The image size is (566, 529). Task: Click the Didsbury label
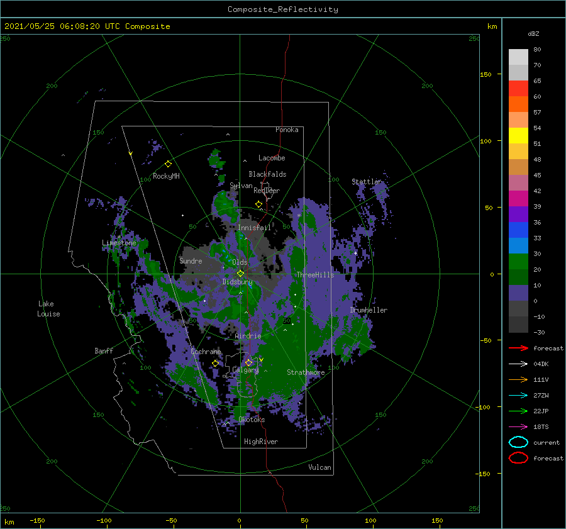point(237,282)
